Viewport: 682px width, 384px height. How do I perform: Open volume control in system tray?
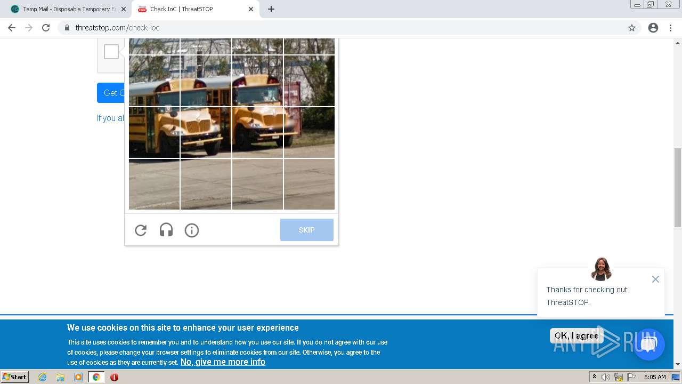coord(606,377)
